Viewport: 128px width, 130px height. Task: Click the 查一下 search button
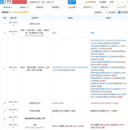[72, 2]
